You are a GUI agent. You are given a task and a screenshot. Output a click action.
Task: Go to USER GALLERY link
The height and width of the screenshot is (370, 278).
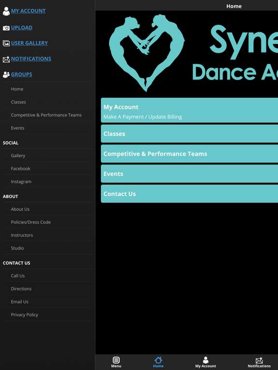[29, 43]
